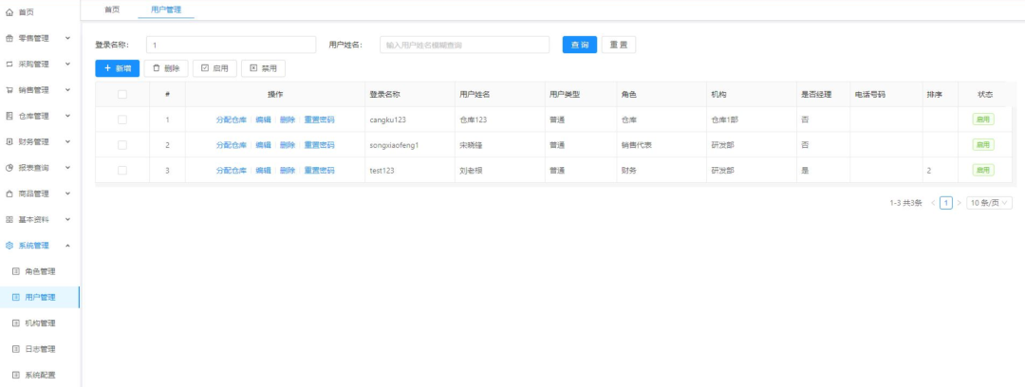Click the 商品管理 sidebar icon
Screen dimensions: 1025x387
point(9,193)
